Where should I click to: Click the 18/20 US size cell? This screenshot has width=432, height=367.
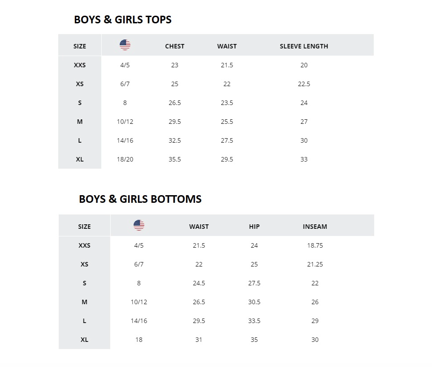[x=125, y=159]
